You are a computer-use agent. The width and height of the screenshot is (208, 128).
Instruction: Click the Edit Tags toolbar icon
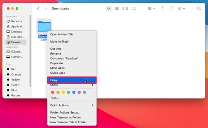point(172,8)
